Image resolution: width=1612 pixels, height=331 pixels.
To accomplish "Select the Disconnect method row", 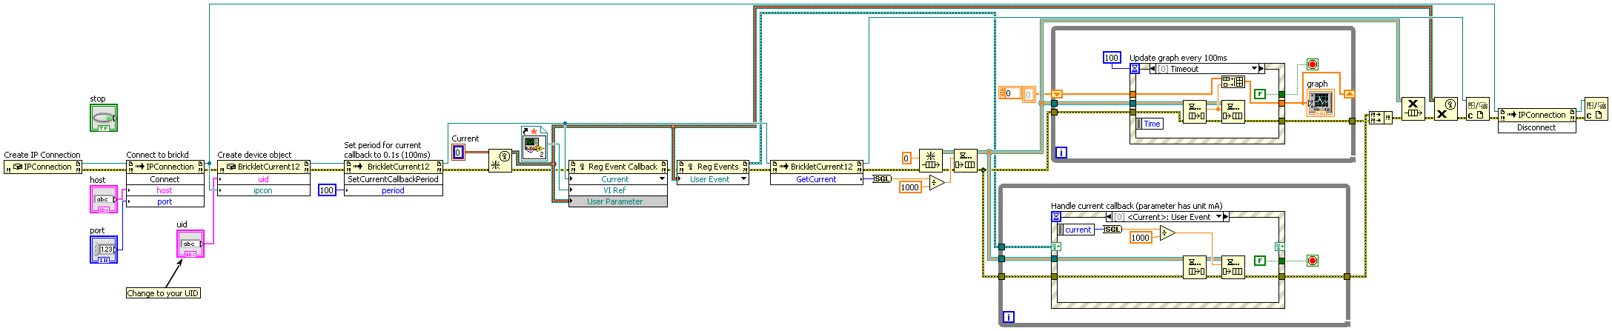I will 1536,127.
